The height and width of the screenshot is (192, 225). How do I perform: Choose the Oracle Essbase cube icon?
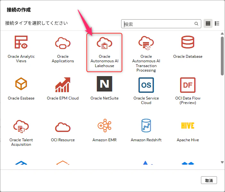[21, 84]
